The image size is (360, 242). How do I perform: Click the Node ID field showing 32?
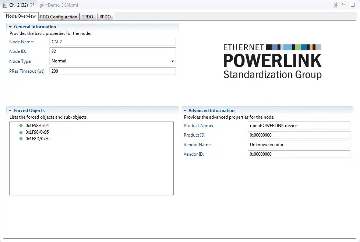point(113,51)
